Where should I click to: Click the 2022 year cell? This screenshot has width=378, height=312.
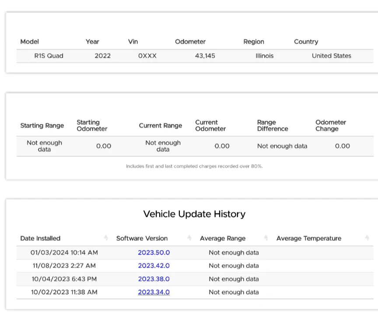[x=102, y=56]
